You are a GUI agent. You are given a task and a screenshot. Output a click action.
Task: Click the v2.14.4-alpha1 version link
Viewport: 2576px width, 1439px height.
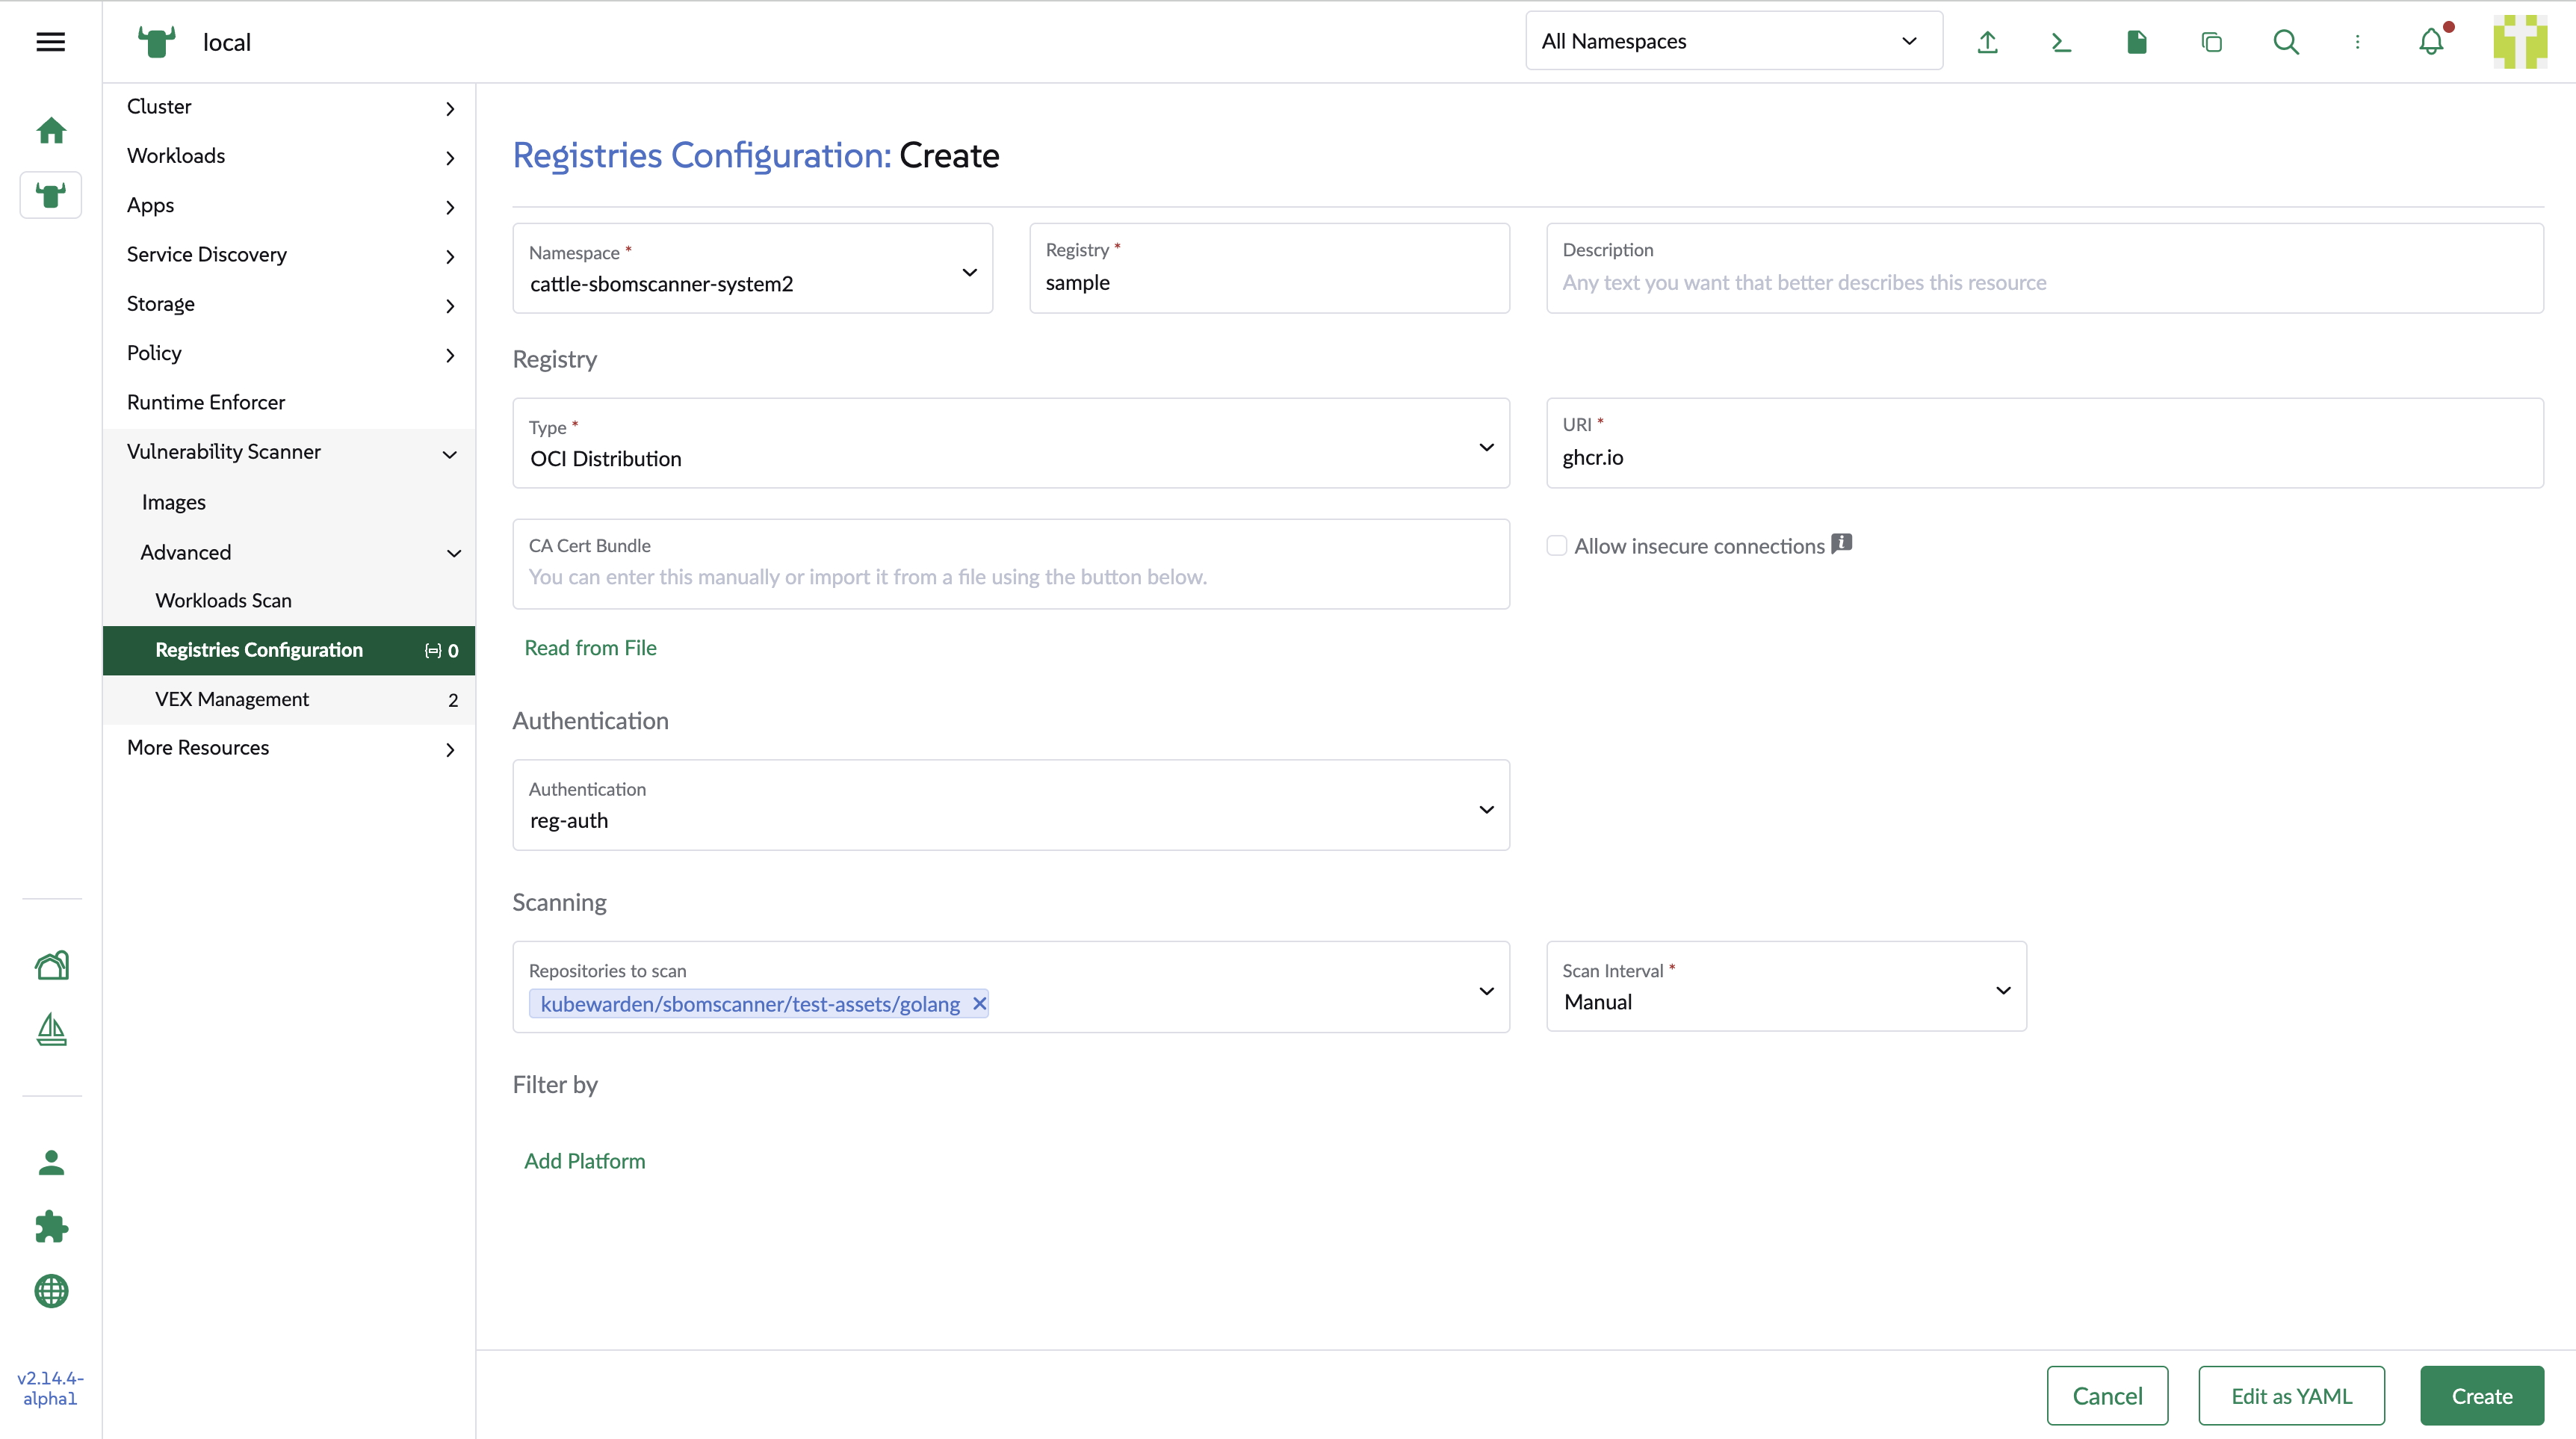pos(50,1388)
